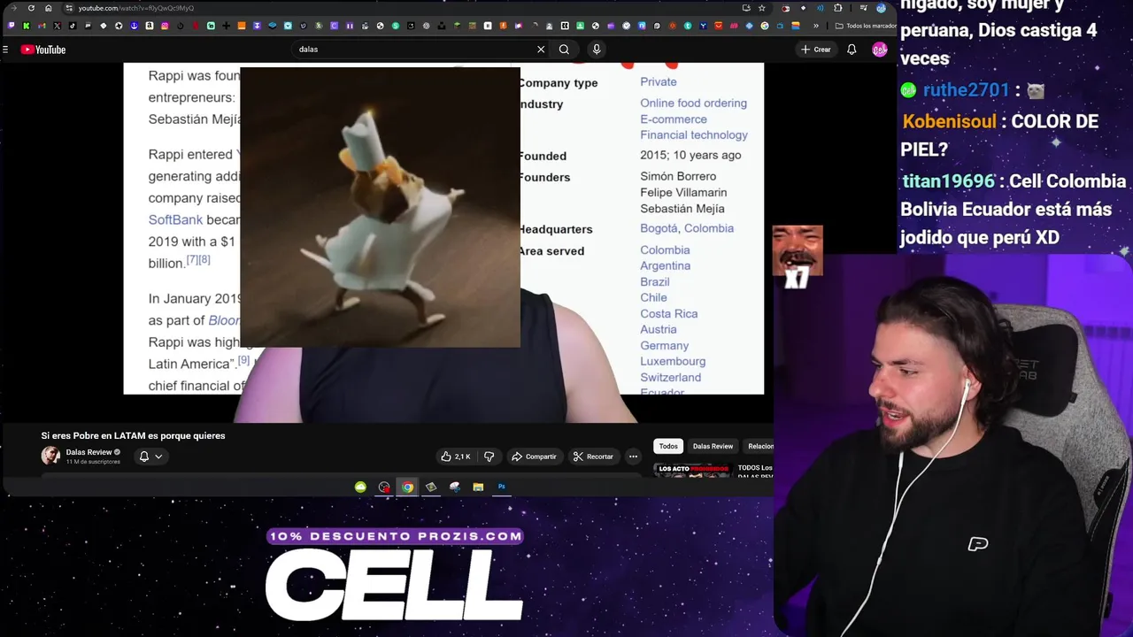Bookmark this page with star

[761, 8]
